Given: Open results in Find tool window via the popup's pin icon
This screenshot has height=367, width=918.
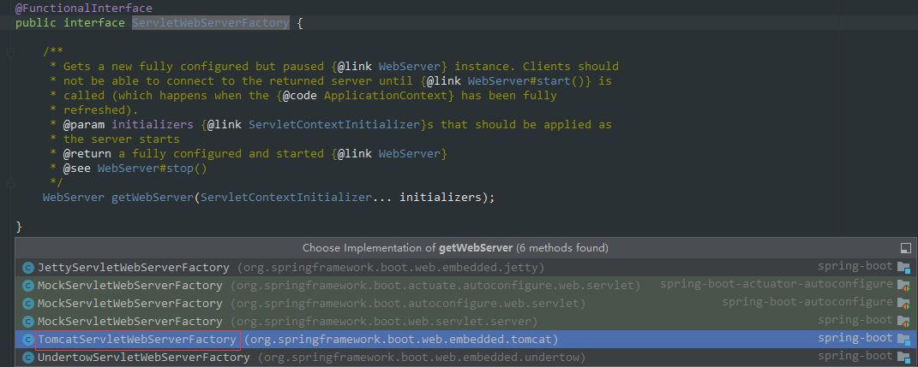Looking at the screenshot, I should click(x=905, y=248).
